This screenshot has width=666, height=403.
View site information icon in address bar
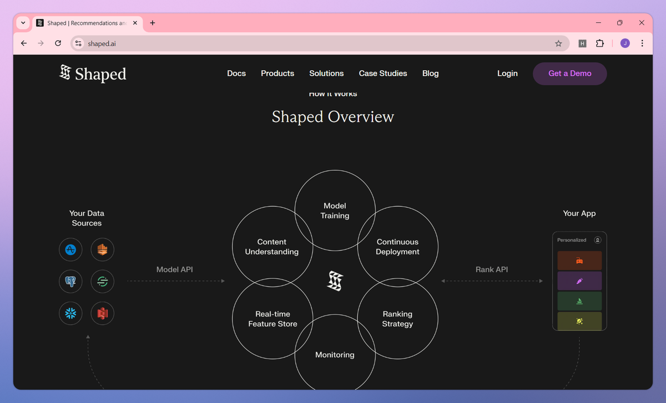[x=78, y=43]
